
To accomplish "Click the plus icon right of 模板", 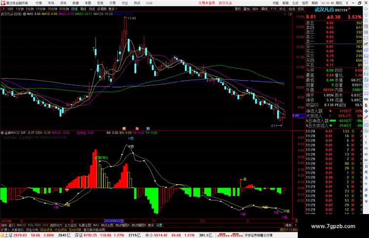I will click(296, 225).
